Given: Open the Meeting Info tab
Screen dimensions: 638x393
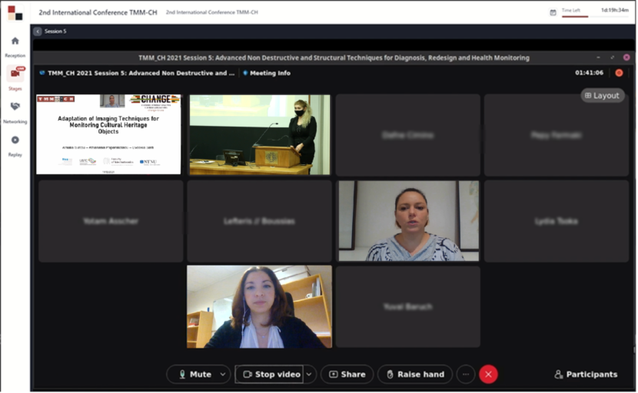Looking at the screenshot, I should pyautogui.click(x=269, y=73).
